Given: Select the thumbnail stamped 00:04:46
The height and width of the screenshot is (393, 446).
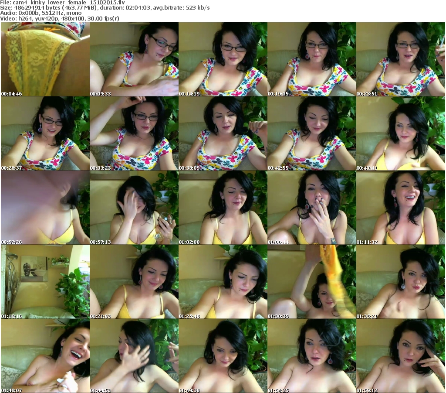Looking at the screenshot, I should tap(45, 59).
